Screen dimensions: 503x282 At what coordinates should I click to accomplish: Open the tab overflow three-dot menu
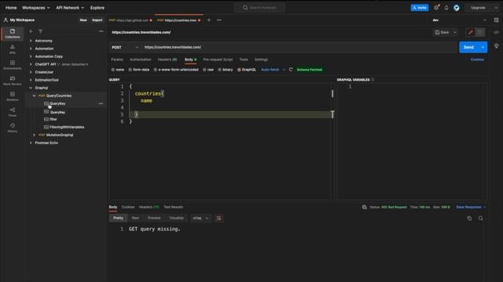(x=219, y=20)
